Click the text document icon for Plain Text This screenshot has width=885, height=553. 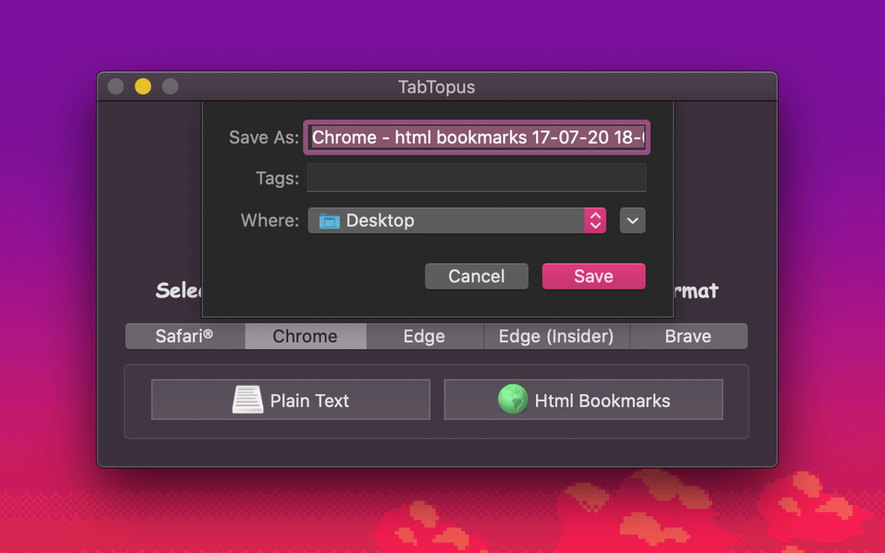[x=248, y=400]
